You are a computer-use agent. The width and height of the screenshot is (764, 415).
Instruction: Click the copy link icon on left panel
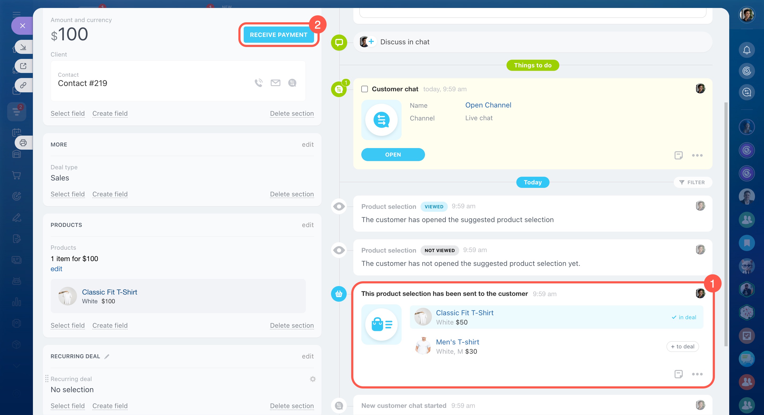pos(23,85)
